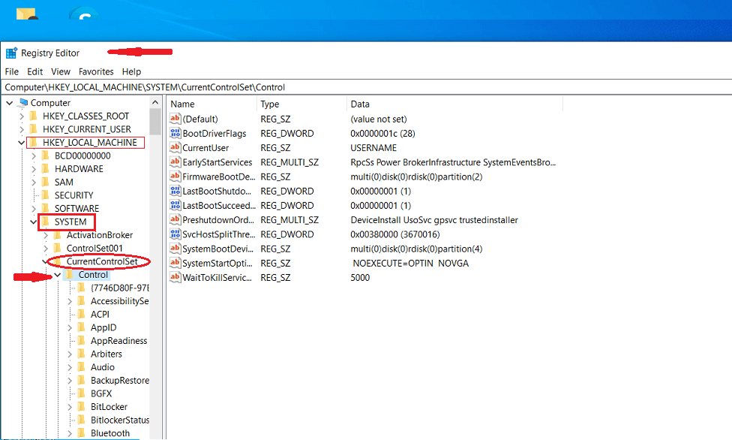Screen dimensions: 732x440
Task: Select the SystemBootDevi... value name
Action: (x=217, y=249)
